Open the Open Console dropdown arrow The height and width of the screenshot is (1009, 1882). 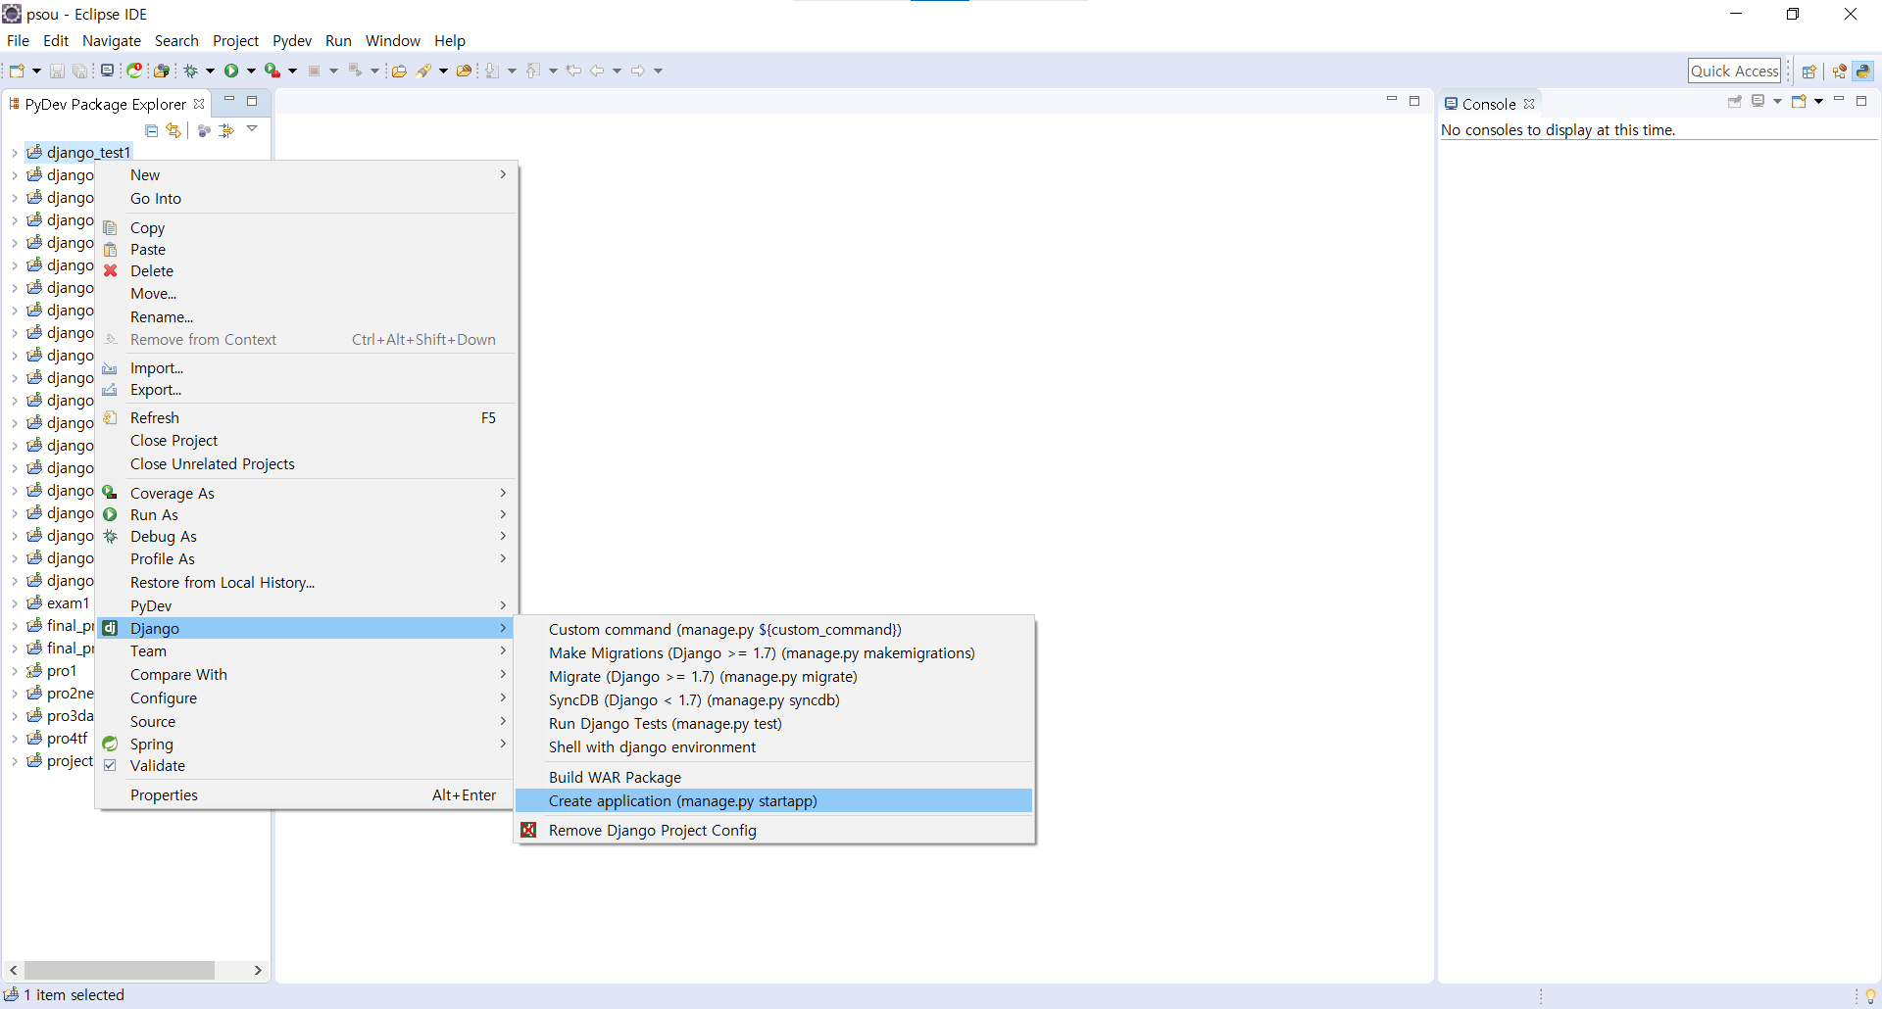tap(1818, 101)
